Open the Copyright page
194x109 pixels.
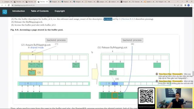tap(60, 11)
